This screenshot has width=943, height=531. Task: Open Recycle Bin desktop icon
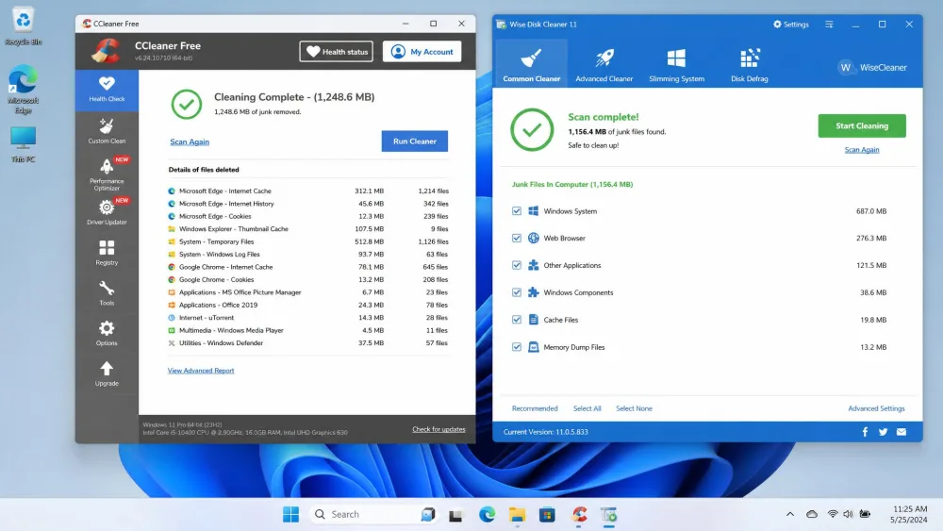coord(23,25)
